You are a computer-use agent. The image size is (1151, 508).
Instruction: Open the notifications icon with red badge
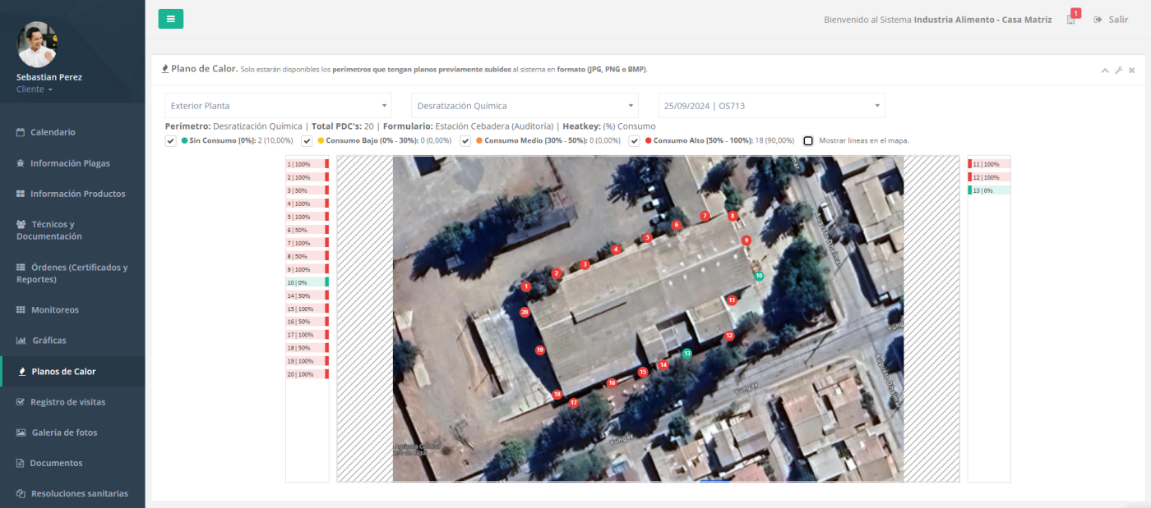tap(1071, 19)
